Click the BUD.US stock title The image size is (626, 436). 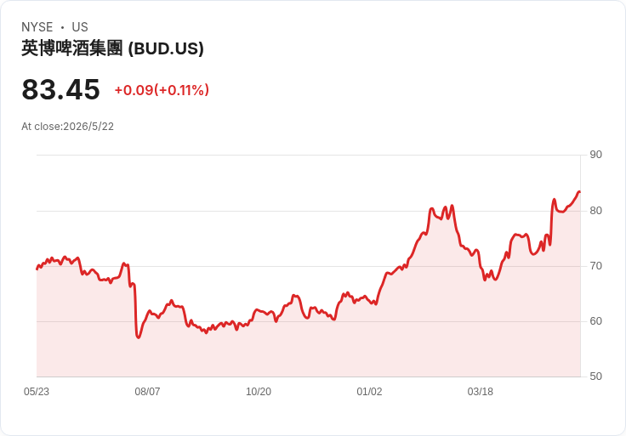(112, 48)
